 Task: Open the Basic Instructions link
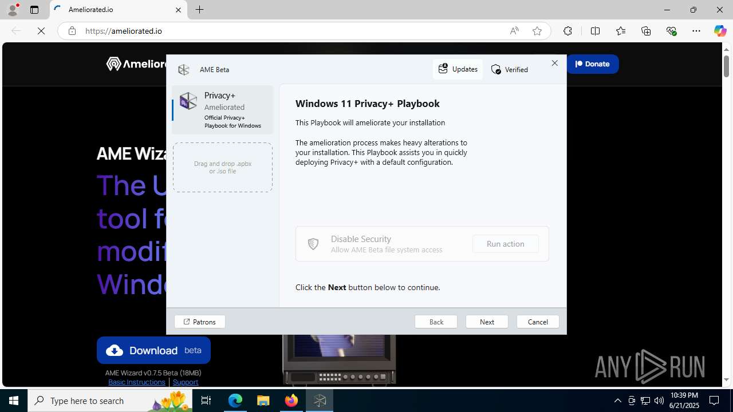[x=136, y=382]
